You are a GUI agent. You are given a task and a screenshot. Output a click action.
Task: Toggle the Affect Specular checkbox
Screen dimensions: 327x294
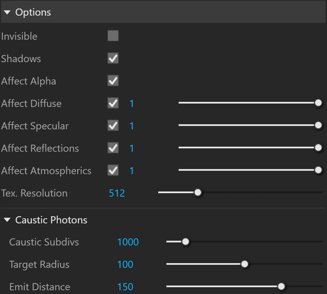(113, 126)
